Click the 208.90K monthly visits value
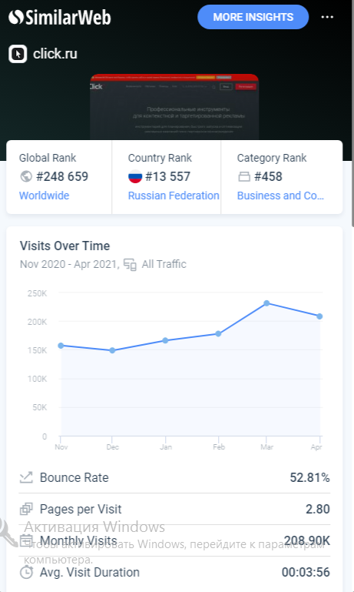Screen dimensions: 354x592 [307, 540]
